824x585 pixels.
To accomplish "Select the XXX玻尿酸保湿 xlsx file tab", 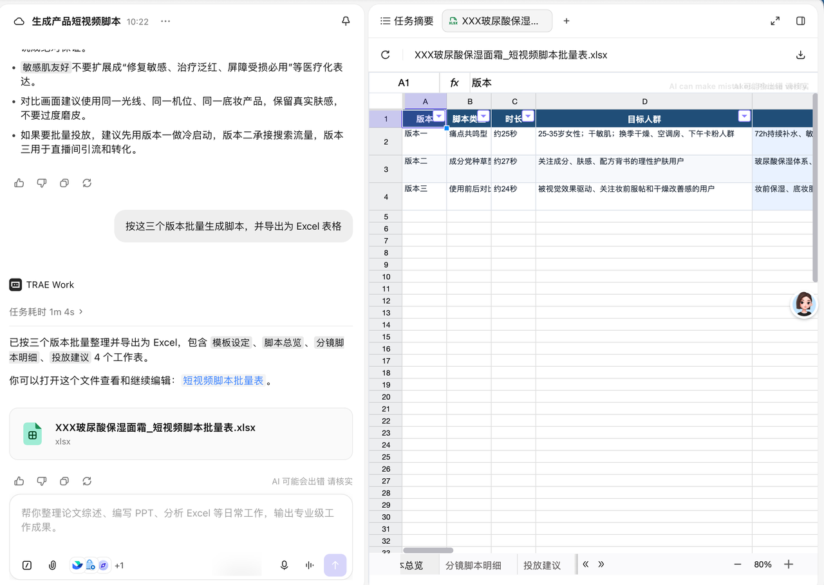I will pyautogui.click(x=497, y=21).
